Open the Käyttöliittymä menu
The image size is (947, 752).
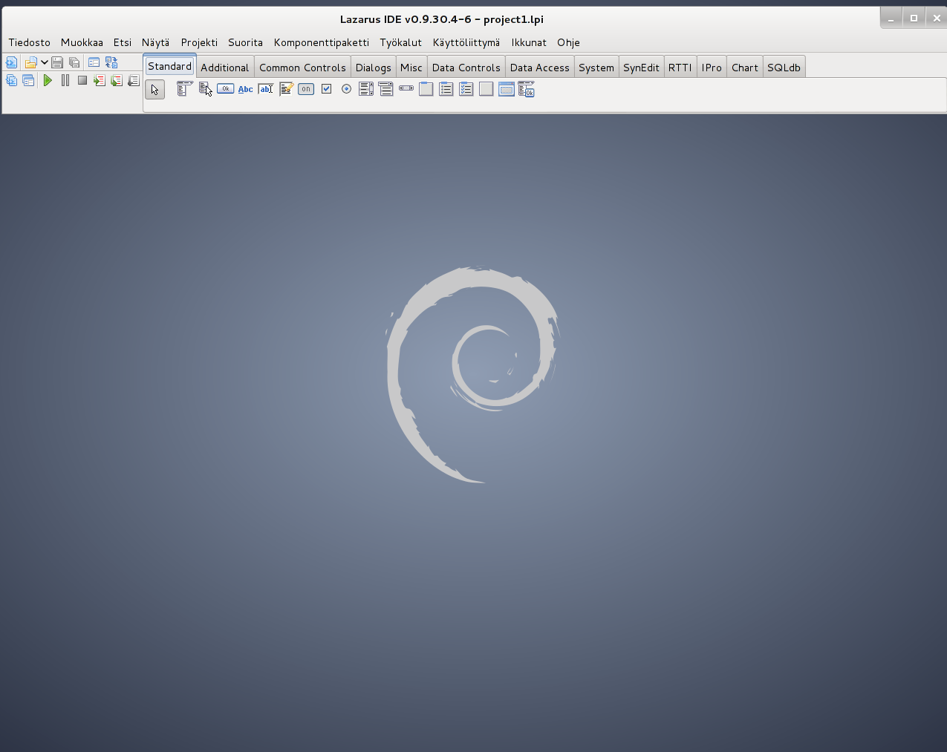coord(466,42)
